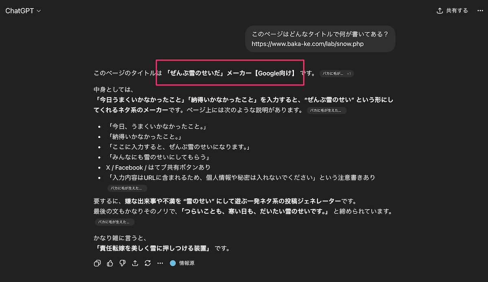Open more actions ellipsis below the response
488x282 pixels.
(160, 263)
